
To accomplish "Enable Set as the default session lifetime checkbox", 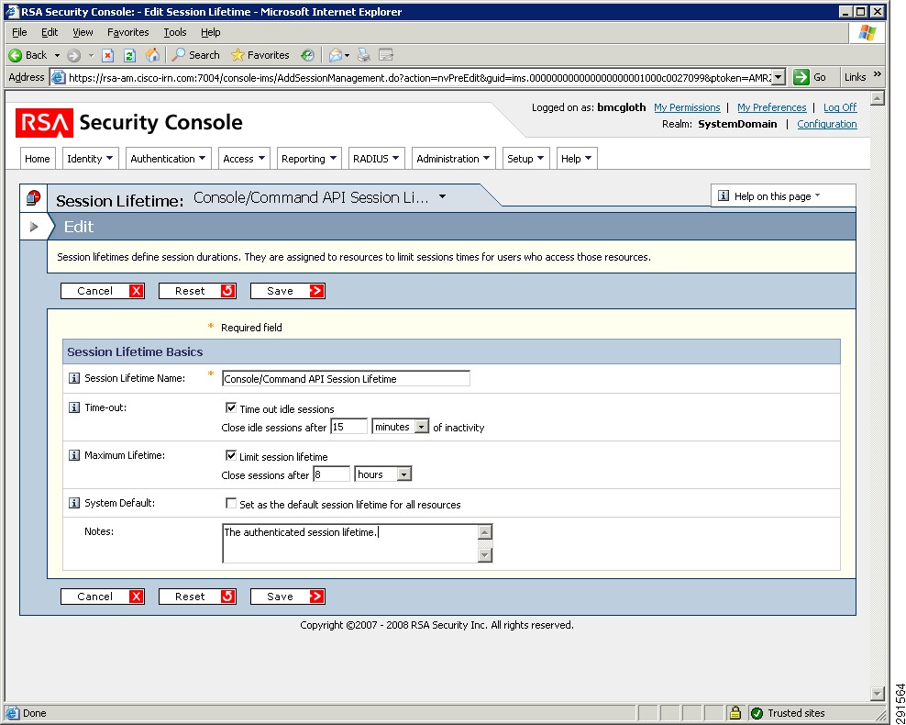I will [x=231, y=504].
